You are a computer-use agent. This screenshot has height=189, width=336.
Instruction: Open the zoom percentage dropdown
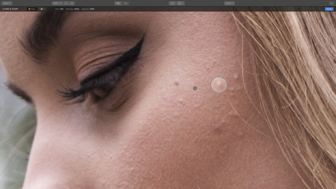(57, 3)
